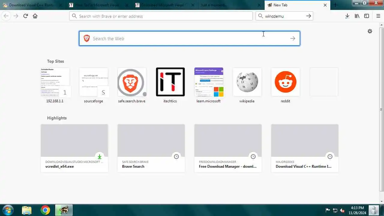
Task: Open the reddit top site
Action: click(285, 85)
